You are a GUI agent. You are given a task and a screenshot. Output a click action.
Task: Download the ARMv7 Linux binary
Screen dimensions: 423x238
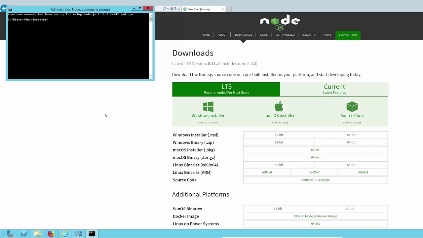pos(315,172)
